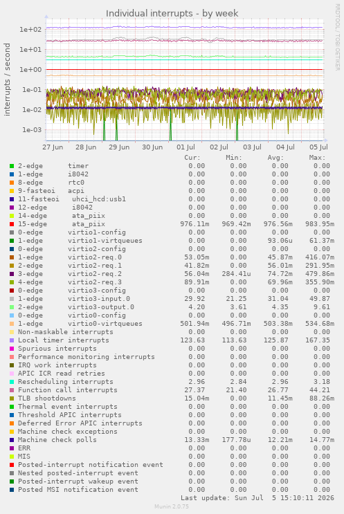Click the 'Cur:' column header
Image resolution: width=344 pixels, height=514 pixels.
(x=192, y=158)
